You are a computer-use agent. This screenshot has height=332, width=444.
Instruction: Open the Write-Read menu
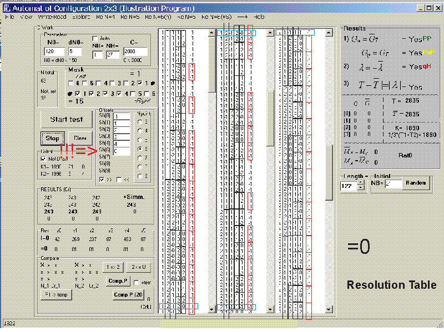(52, 17)
